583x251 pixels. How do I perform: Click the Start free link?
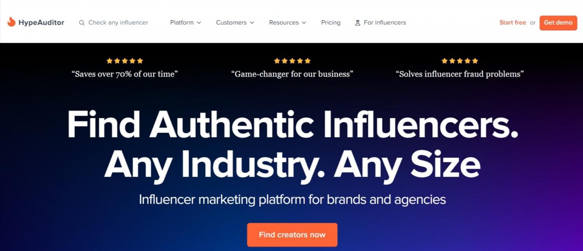(x=513, y=22)
